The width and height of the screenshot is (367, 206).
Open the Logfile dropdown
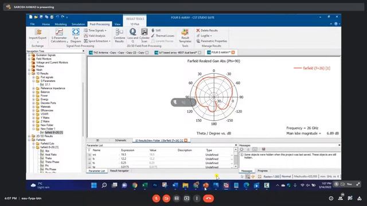(204, 35)
